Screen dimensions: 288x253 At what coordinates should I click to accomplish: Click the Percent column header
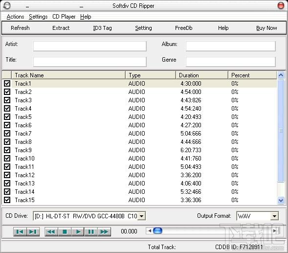click(x=252, y=75)
